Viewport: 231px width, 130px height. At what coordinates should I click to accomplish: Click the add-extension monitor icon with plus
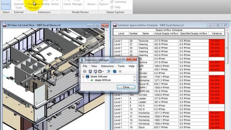(90, 71)
